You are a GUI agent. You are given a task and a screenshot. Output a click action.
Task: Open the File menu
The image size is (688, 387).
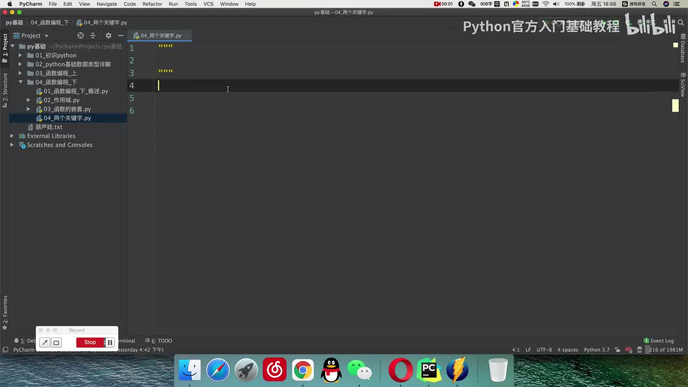(53, 4)
